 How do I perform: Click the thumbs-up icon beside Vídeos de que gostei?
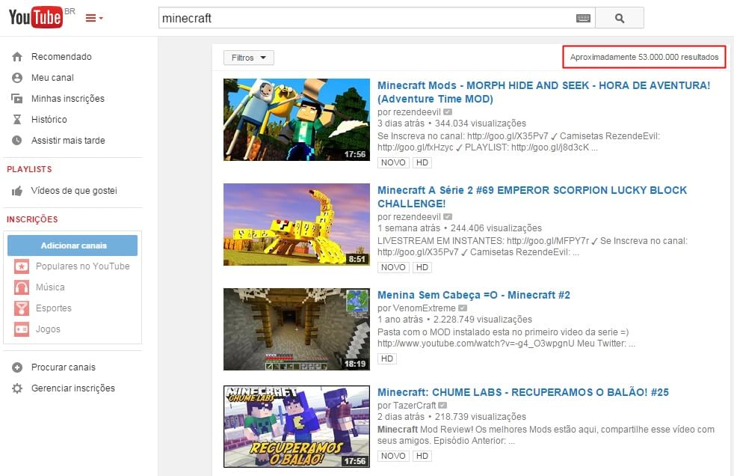click(x=17, y=191)
